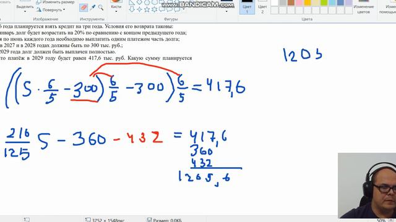Click the Изображение group label
This screenshot has height=222, width=396.
[x=45, y=19]
